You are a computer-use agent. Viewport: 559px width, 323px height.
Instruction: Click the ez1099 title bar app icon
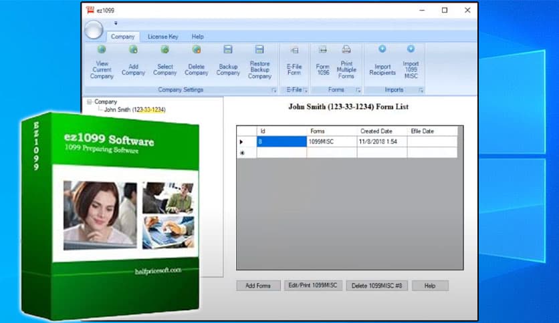coord(90,10)
